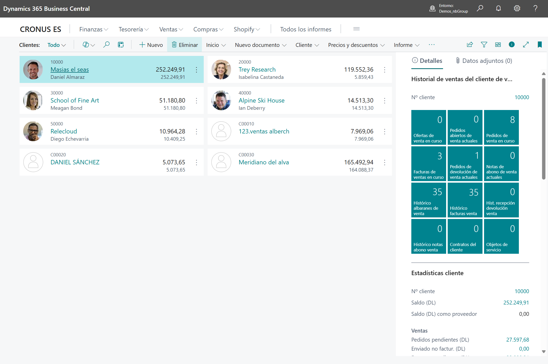Viewport: 548px width, 364px height.
Task: Click the Saldo (DL) value 252.249,91
Action: (516, 303)
